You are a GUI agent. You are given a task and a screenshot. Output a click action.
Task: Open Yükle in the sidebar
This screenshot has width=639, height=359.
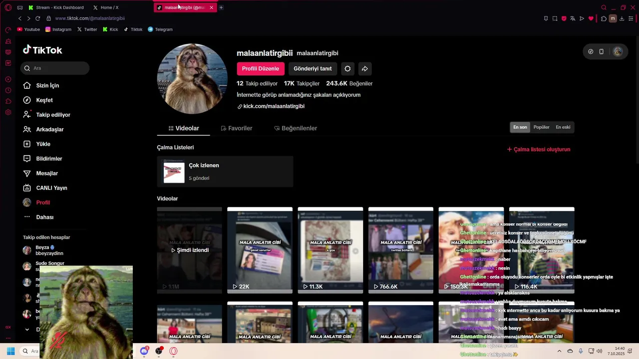coord(37,144)
